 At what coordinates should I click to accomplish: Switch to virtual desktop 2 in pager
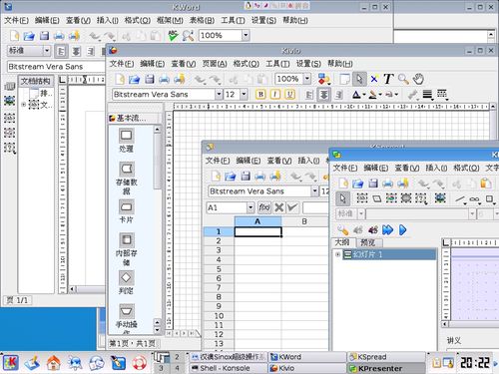point(177,357)
